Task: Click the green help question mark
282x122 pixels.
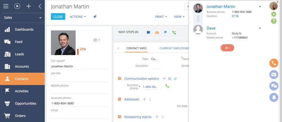Action: 274,21
